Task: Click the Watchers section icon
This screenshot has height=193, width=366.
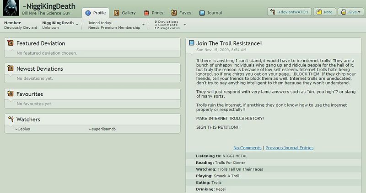Action: pos(10,120)
